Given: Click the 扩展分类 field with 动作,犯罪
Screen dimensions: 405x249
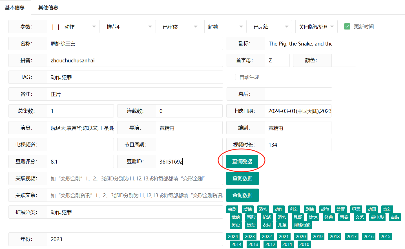Looking at the screenshot, I should tap(135, 212).
